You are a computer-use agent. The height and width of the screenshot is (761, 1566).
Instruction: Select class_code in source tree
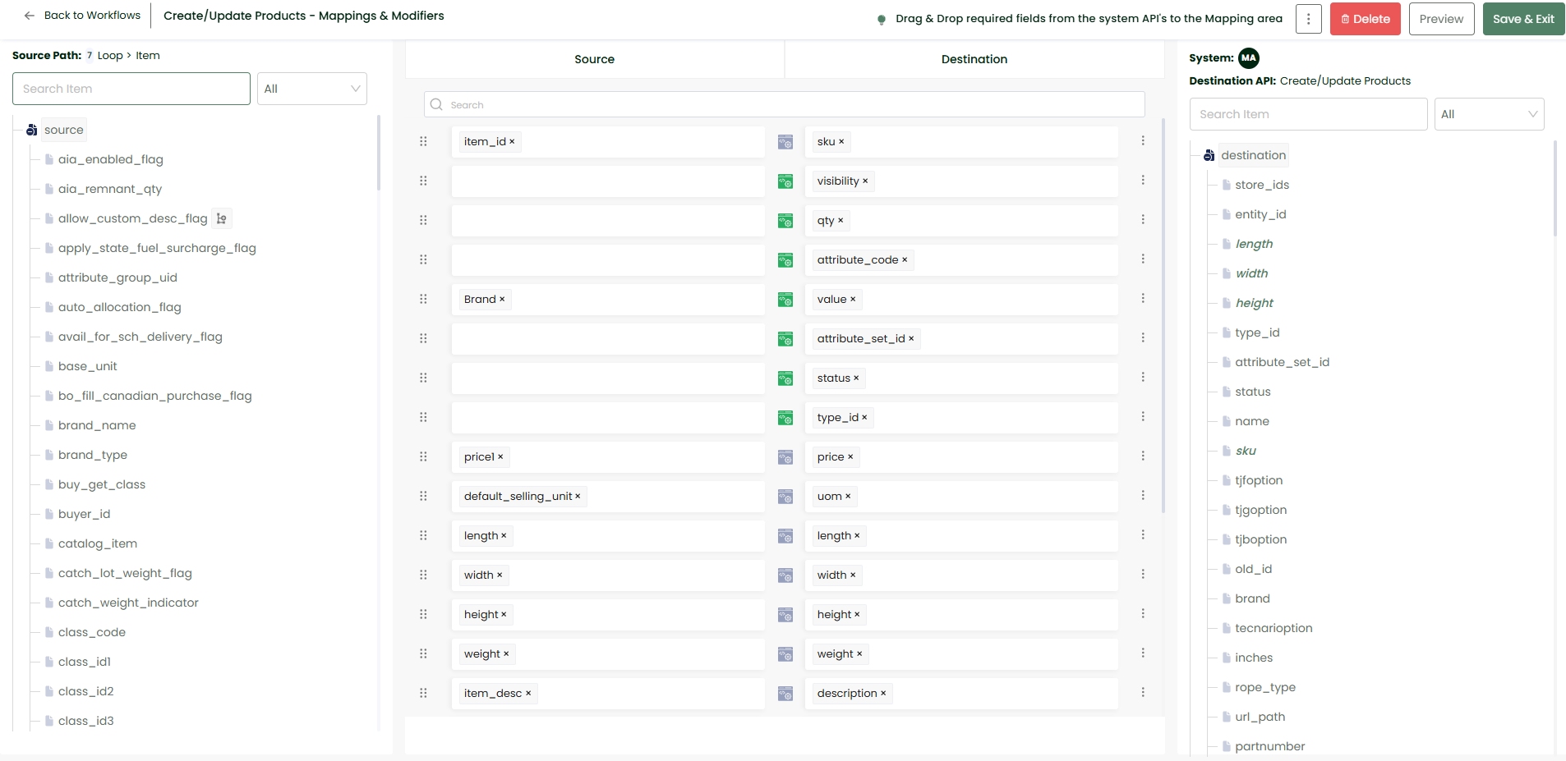click(x=92, y=632)
